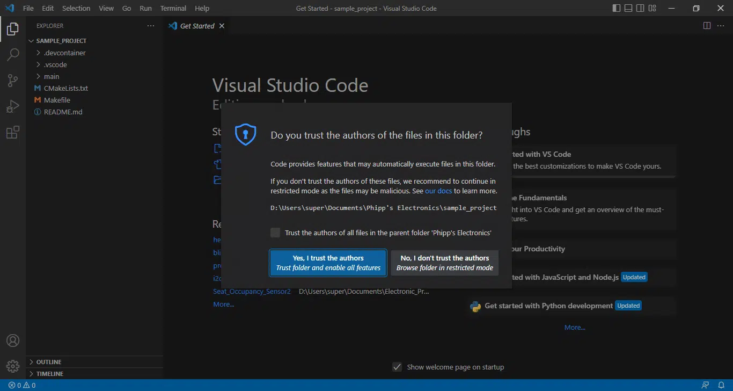Toggle panel layout icon in title bar
733x391 pixels.
pyautogui.click(x=628, y=8)
